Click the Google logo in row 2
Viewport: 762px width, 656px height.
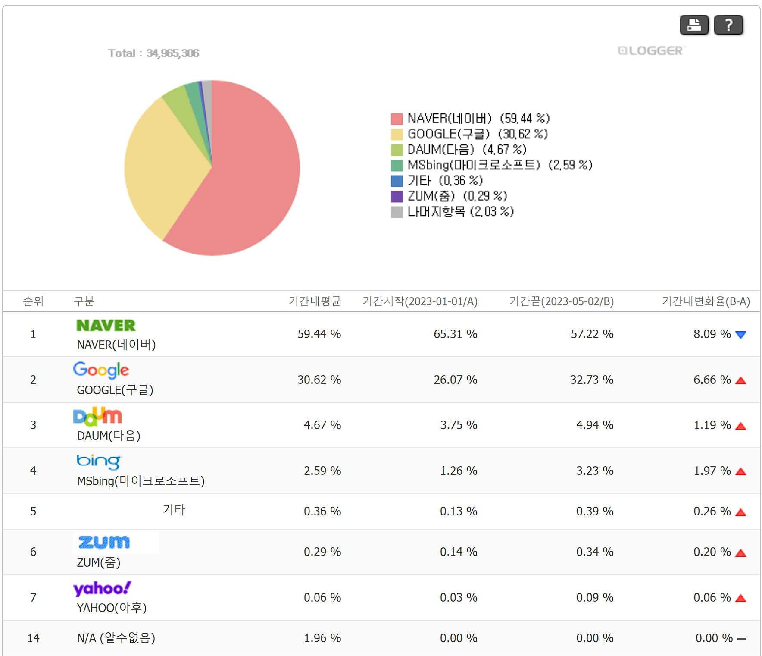pyautogui.click(x=101, y=370)
